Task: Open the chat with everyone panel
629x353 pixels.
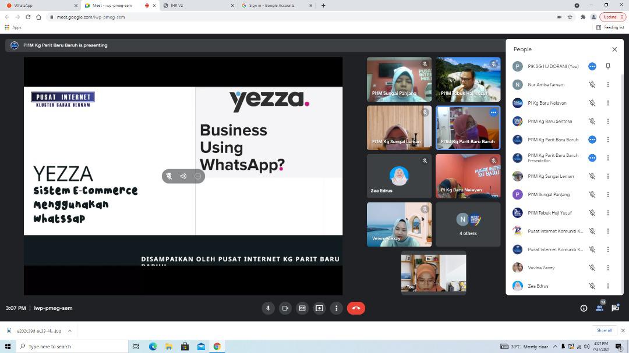Action: pyautogui.click(x=615, y=308)
